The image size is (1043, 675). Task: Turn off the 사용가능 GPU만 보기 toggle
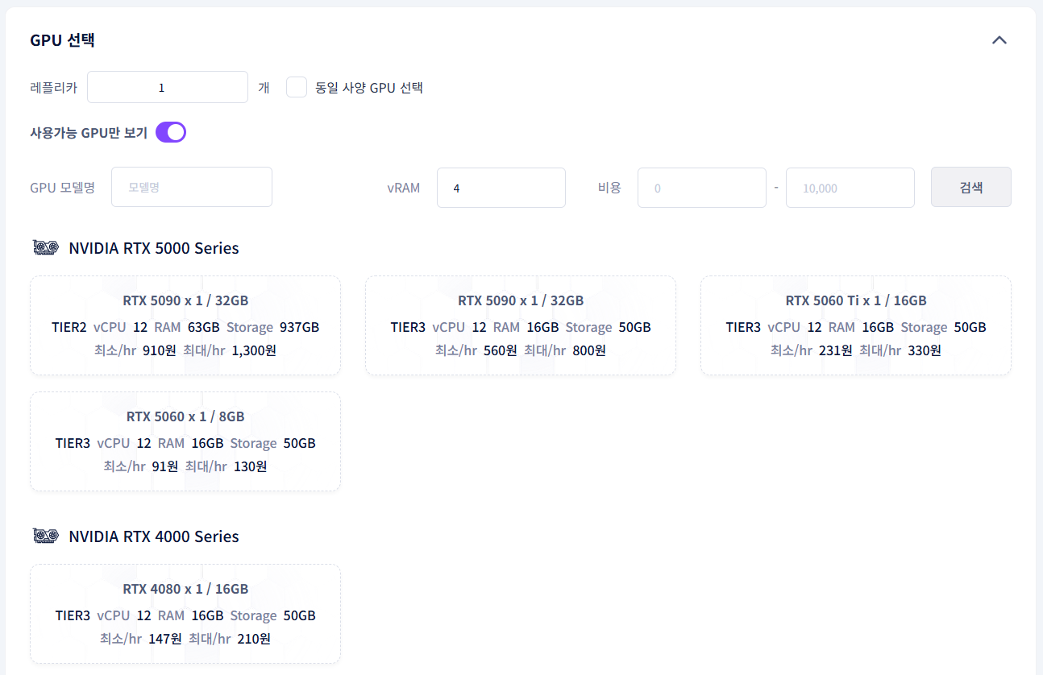coord(171,132)
